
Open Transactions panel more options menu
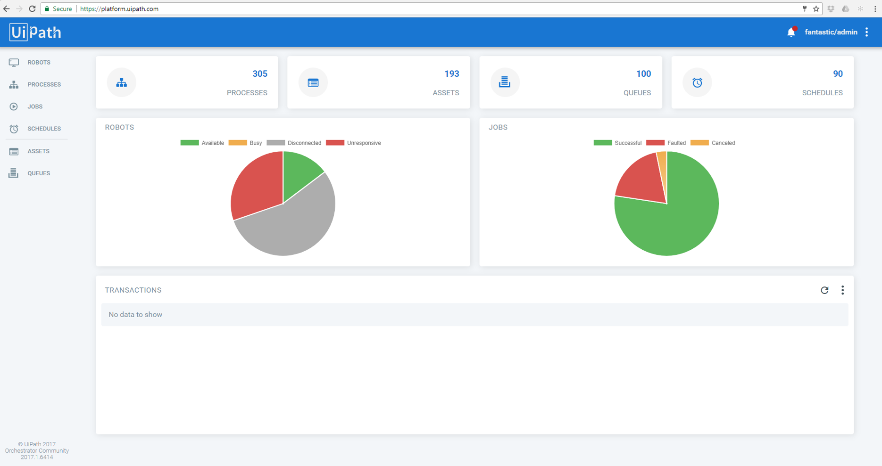842,290
